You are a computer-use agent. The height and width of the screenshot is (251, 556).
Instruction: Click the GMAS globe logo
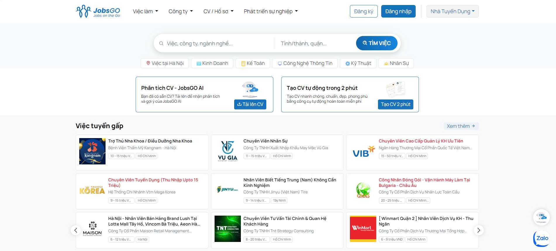[x=363, y=190]
